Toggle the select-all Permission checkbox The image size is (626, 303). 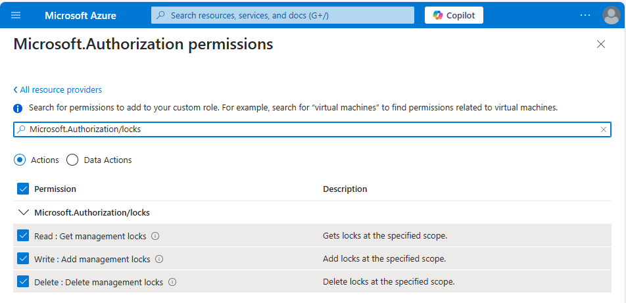point(23,189)
